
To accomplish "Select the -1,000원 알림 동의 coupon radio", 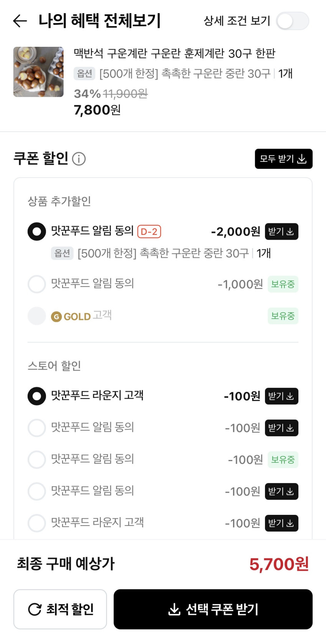I will click(37, 284).
